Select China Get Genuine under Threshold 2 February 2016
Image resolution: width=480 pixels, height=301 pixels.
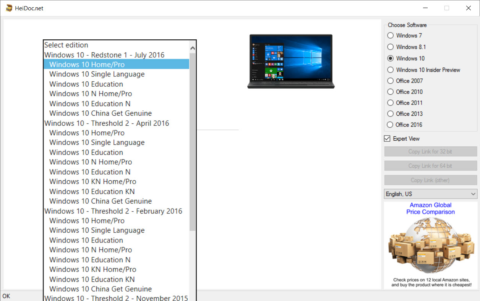coord(117,289)
